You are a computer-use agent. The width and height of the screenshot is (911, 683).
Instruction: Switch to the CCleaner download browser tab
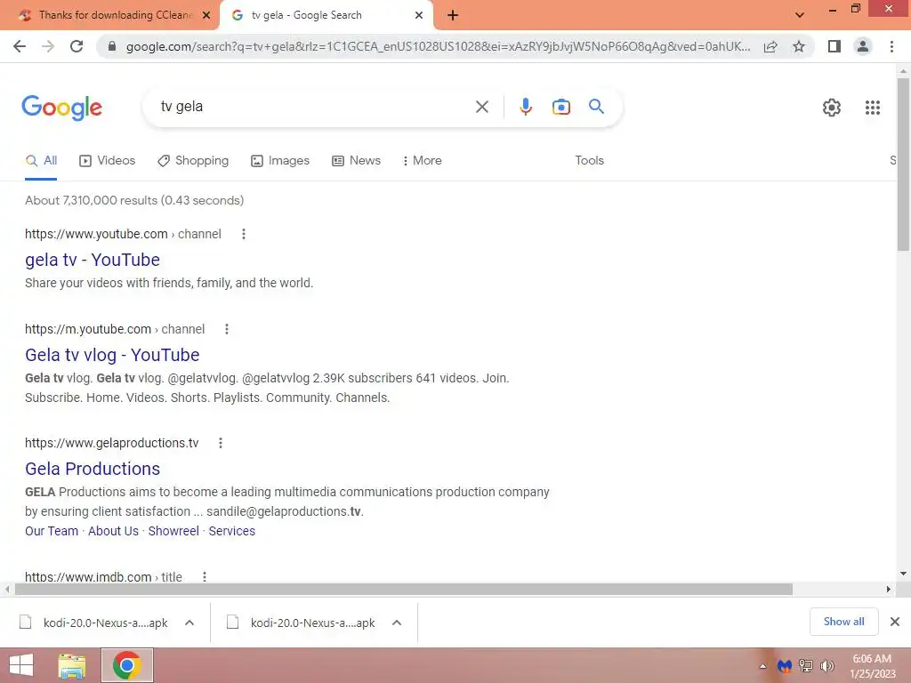(x=110, y=15)
